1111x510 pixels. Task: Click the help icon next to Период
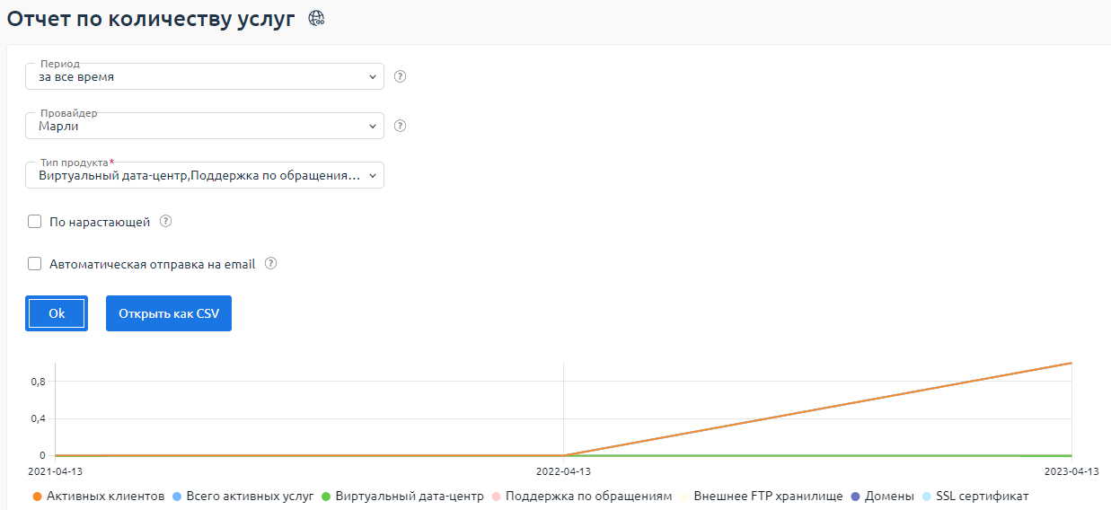(x=401, y=76)
